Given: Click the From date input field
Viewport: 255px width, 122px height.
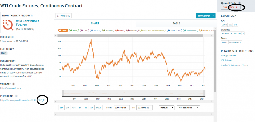Looking at the screenshot, I should point(122,108).
